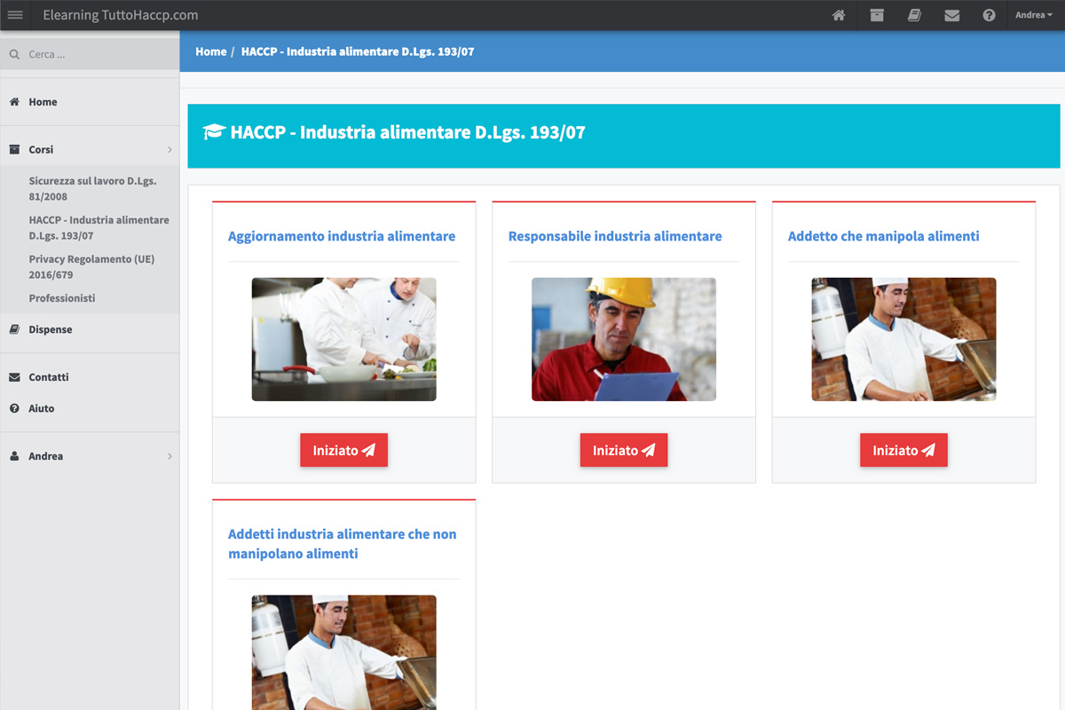
Task: Click the Home breadcrumb link
Action: click(210, 51)
